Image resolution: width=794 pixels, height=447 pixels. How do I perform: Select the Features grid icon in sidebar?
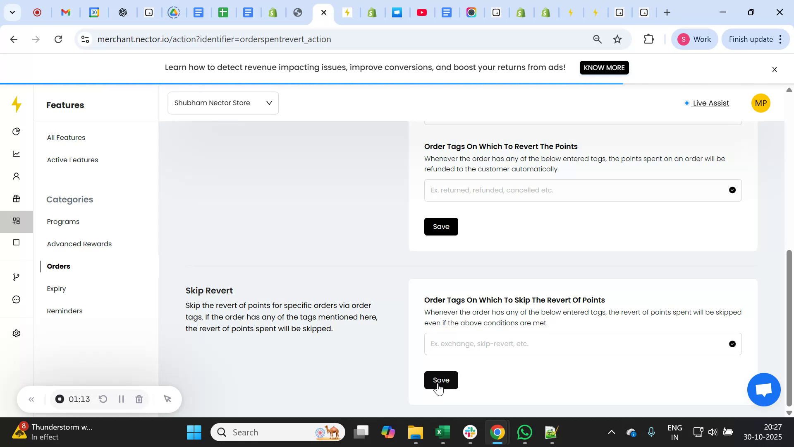(16, 221)
